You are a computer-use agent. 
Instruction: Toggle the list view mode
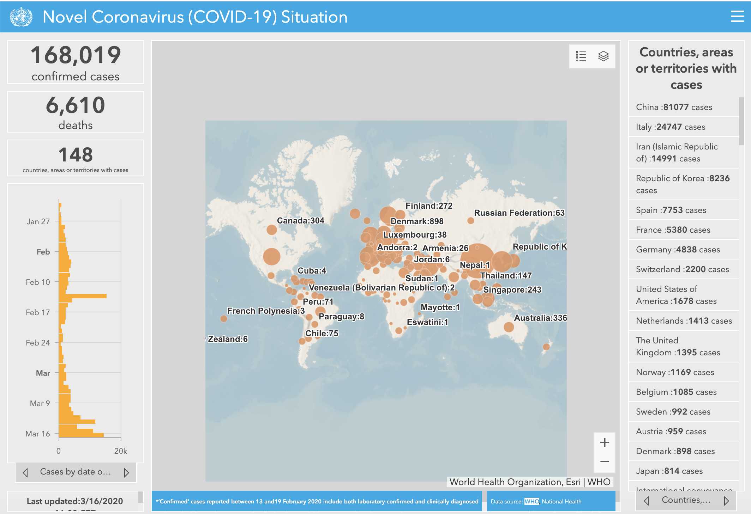pos(581,56)
